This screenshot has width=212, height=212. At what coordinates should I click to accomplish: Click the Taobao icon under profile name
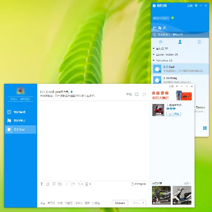pyautogui.click(x=160, y=28)
